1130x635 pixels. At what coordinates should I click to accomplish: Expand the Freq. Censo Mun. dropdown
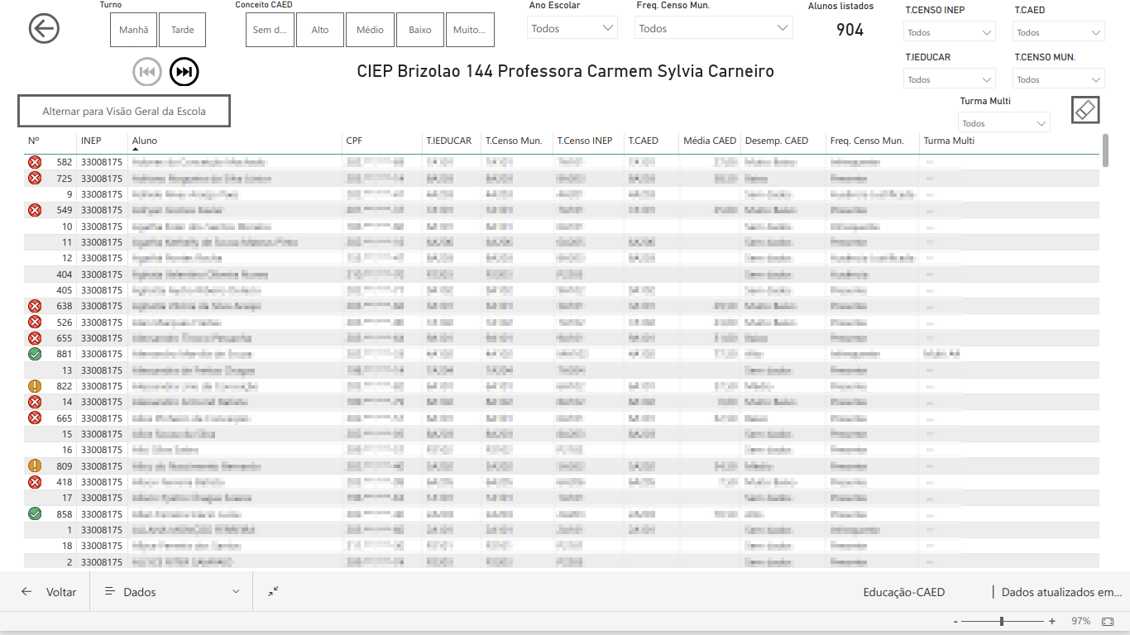click(713, 29)
